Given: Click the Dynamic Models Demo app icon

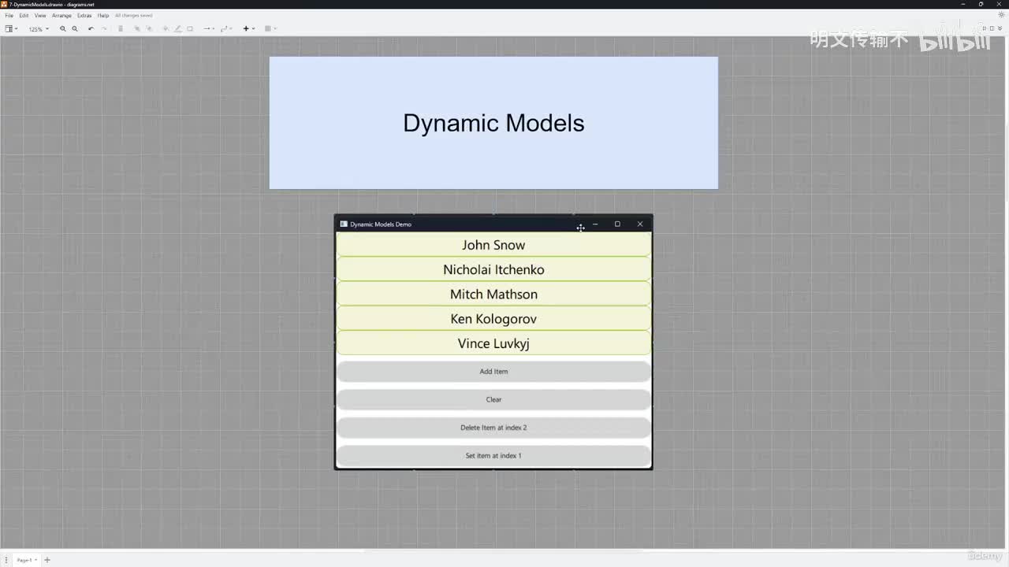Looking at the screenshot, I should pyautogui.click(x=344, y=224).
